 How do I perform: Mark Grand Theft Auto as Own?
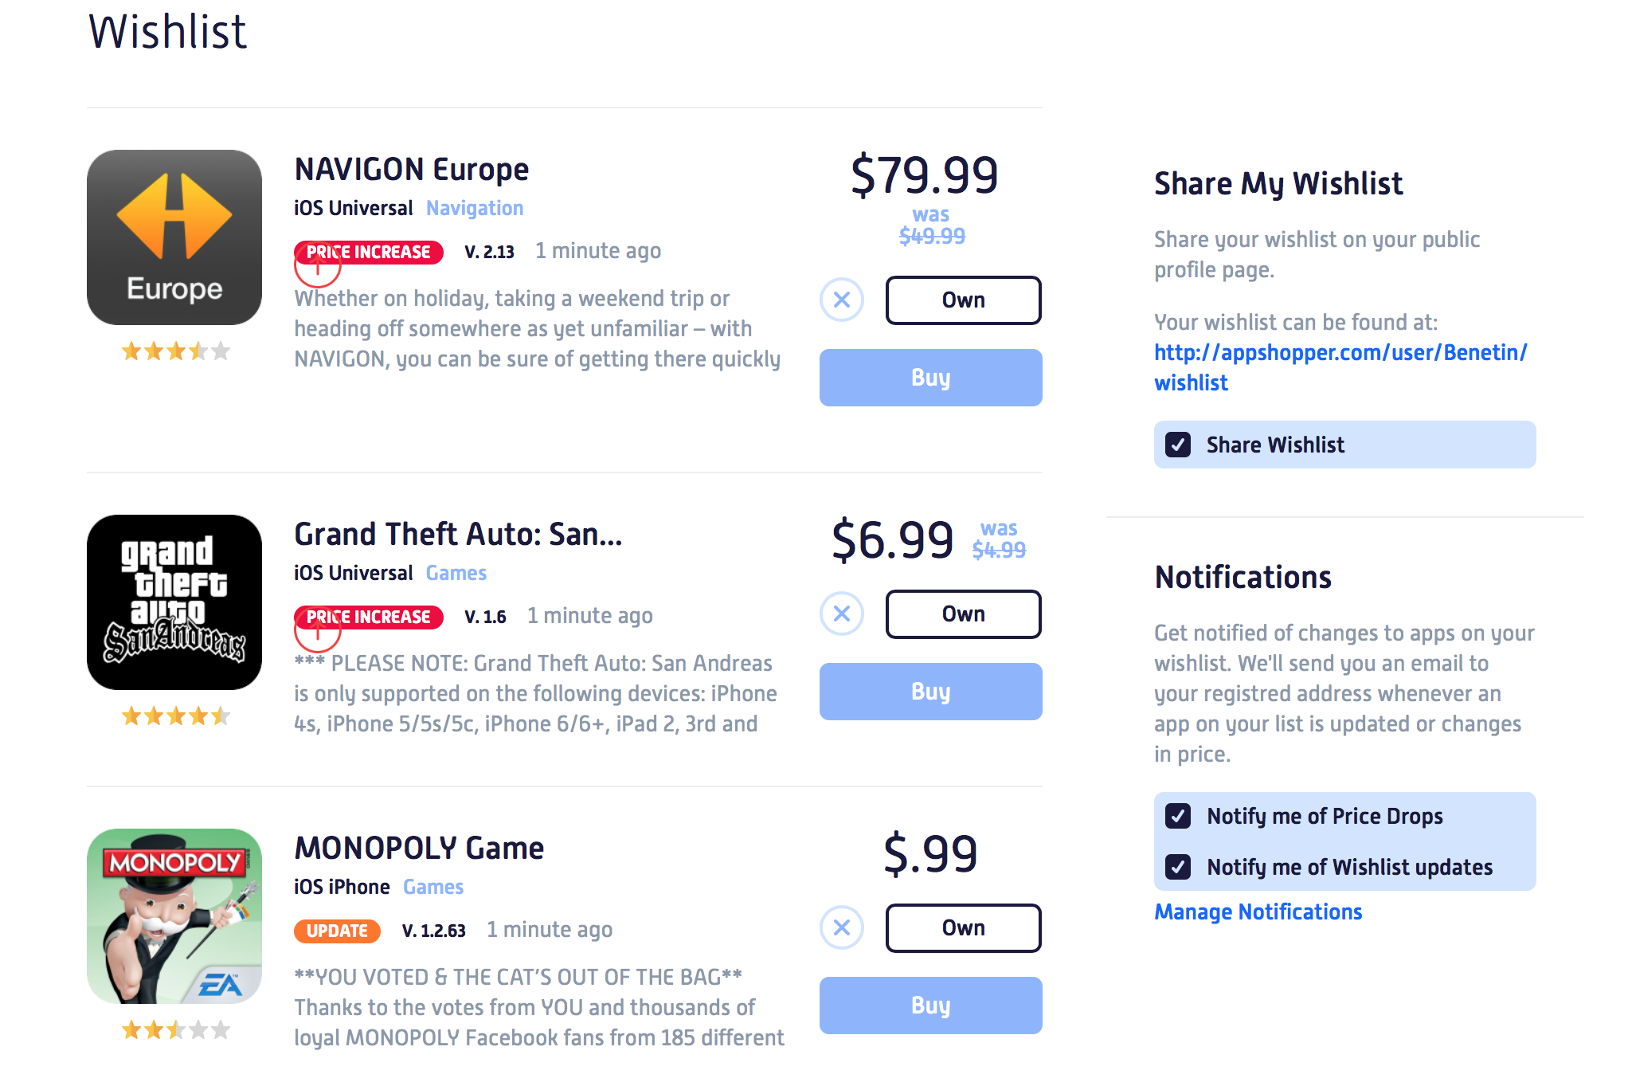coord(964,614)
